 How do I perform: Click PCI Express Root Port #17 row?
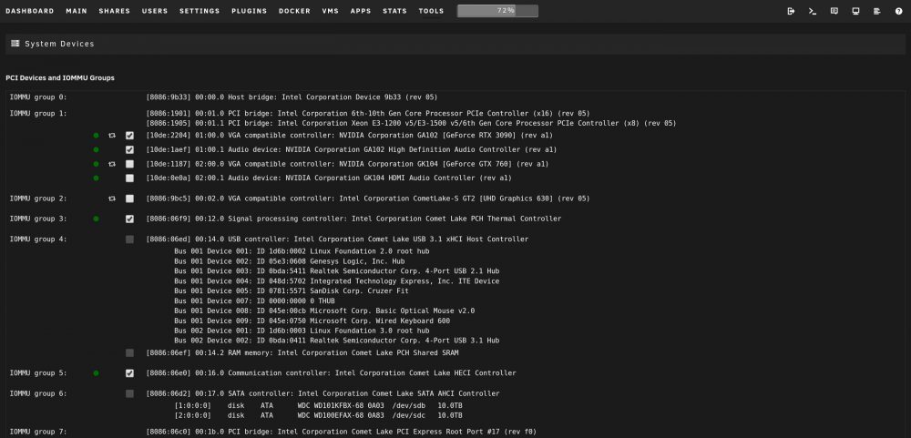(x=341, y=433)
